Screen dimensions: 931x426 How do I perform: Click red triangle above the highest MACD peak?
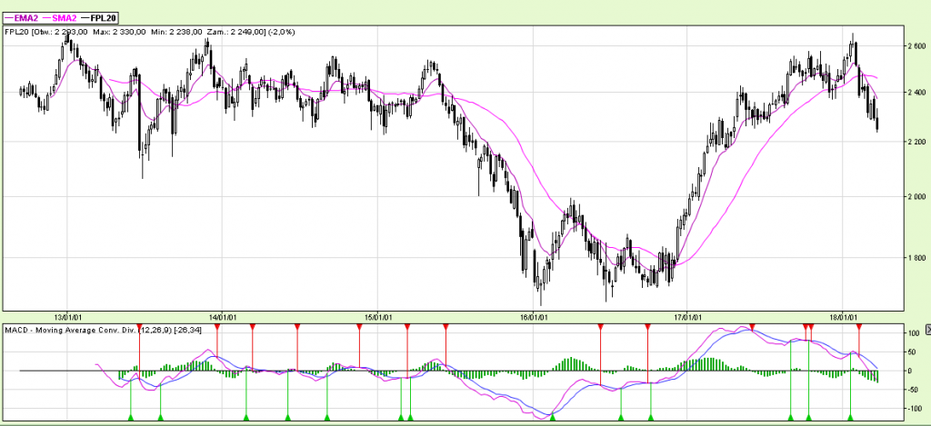tap(753, 326)
